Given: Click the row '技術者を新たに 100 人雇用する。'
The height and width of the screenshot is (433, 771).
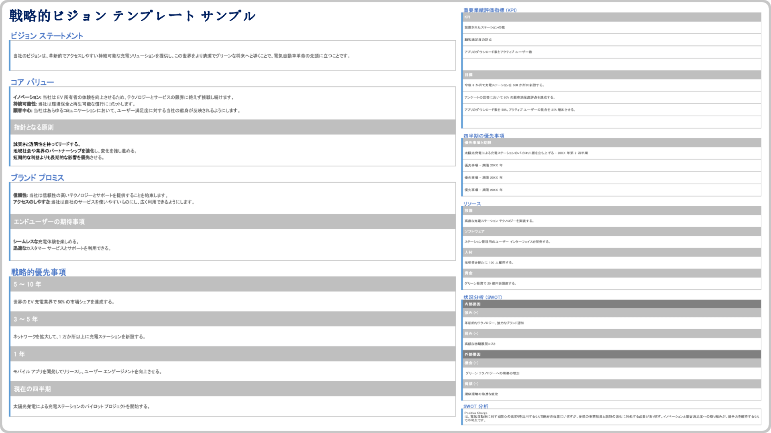Looking at the screenshot, I should (x=612, y=263).
